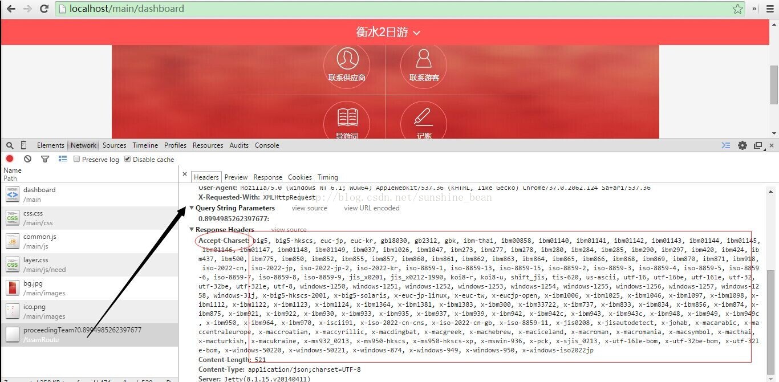
Task: Click the X-Requested-With XMLHttpRequest line
Action: coord(257,197)
